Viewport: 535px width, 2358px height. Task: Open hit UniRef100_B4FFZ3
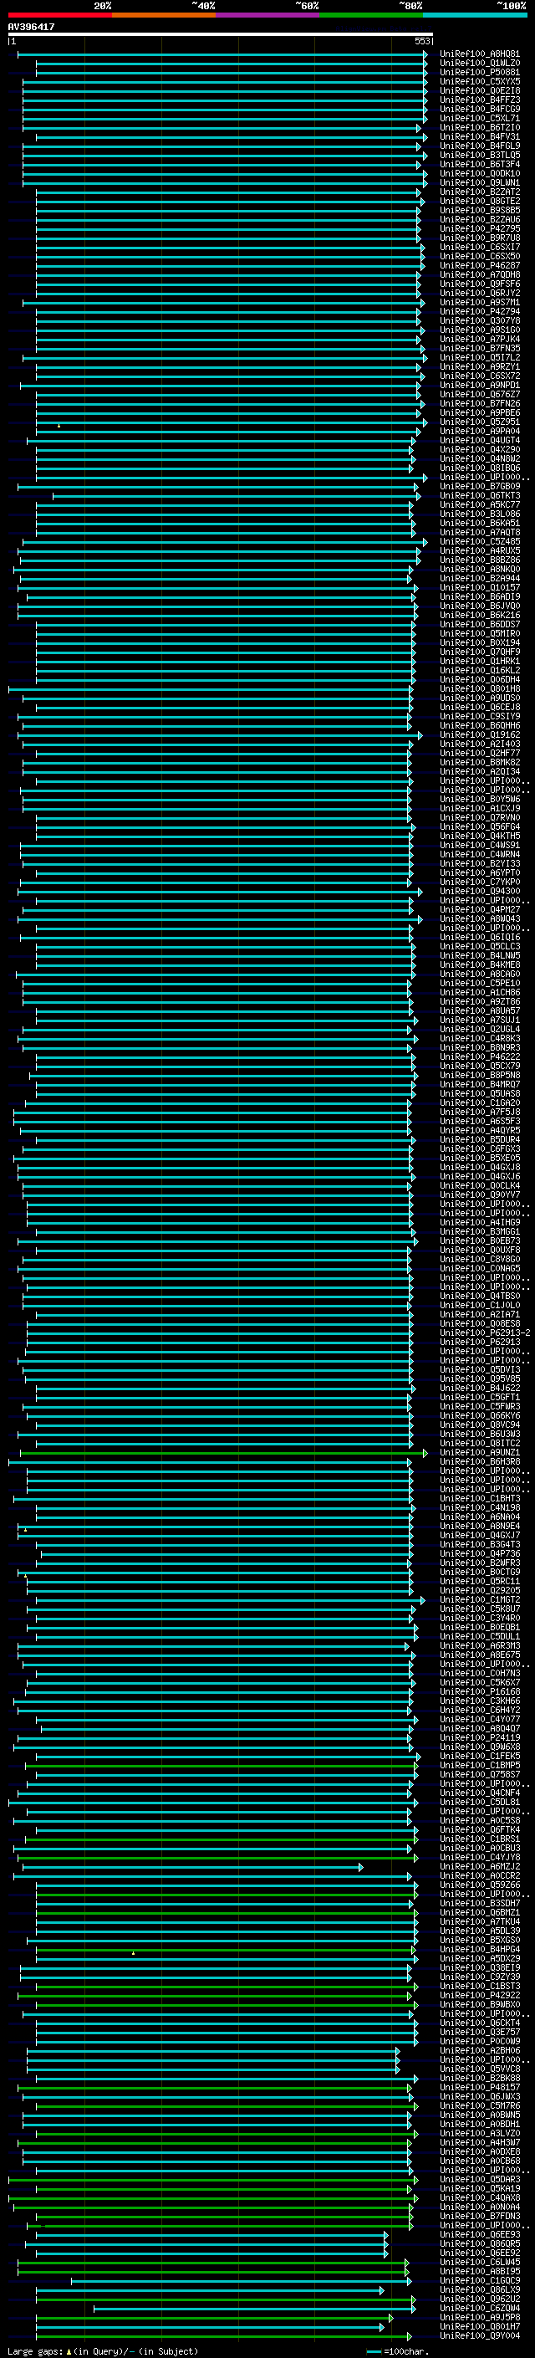(479, 100)
